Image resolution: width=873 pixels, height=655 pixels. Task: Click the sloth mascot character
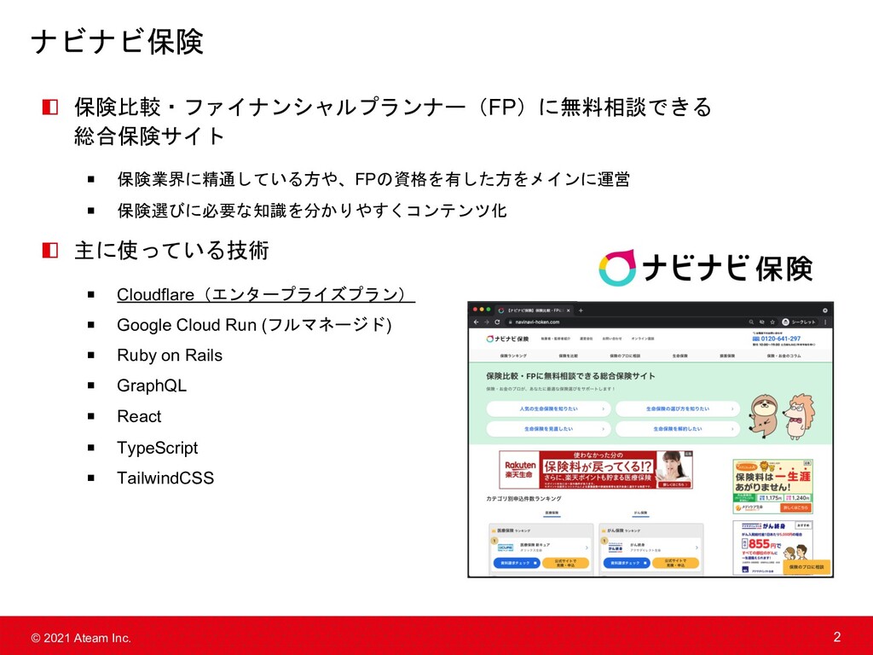tap(764, 416)
